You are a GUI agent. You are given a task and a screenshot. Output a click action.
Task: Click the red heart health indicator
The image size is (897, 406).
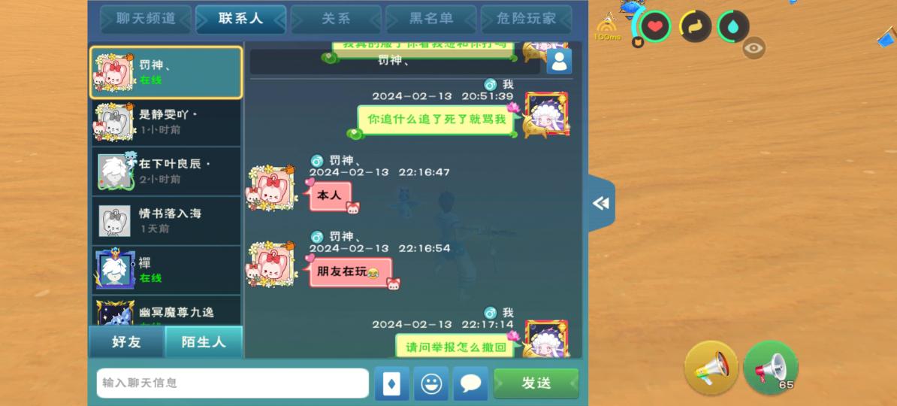655,26
